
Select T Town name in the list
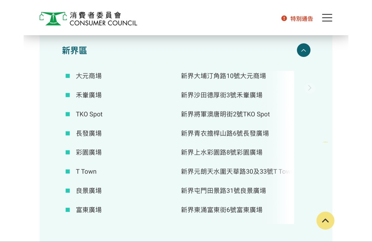[86, 172]
